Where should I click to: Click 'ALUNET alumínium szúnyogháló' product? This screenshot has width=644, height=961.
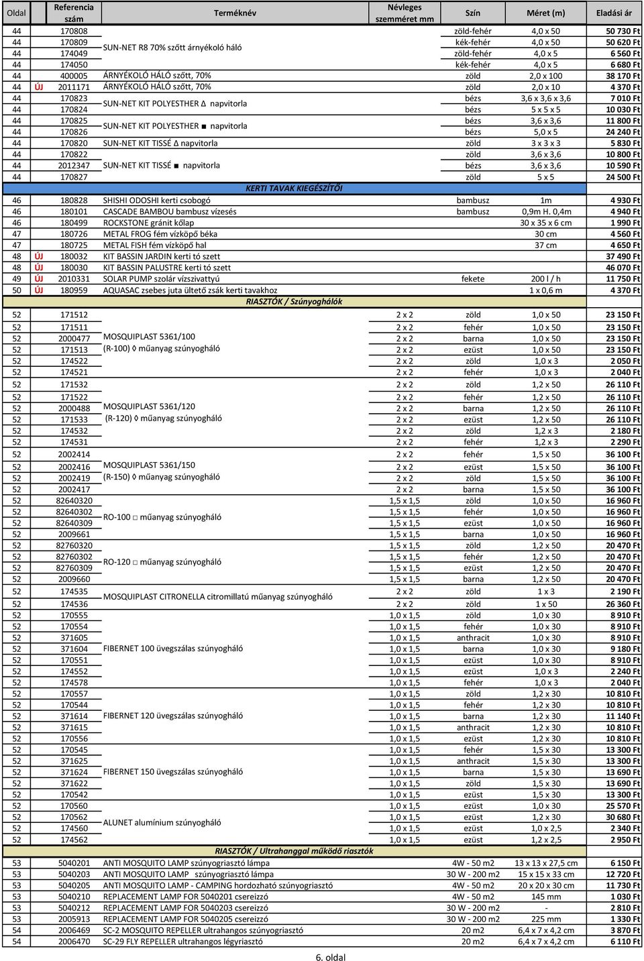[162, 822]
